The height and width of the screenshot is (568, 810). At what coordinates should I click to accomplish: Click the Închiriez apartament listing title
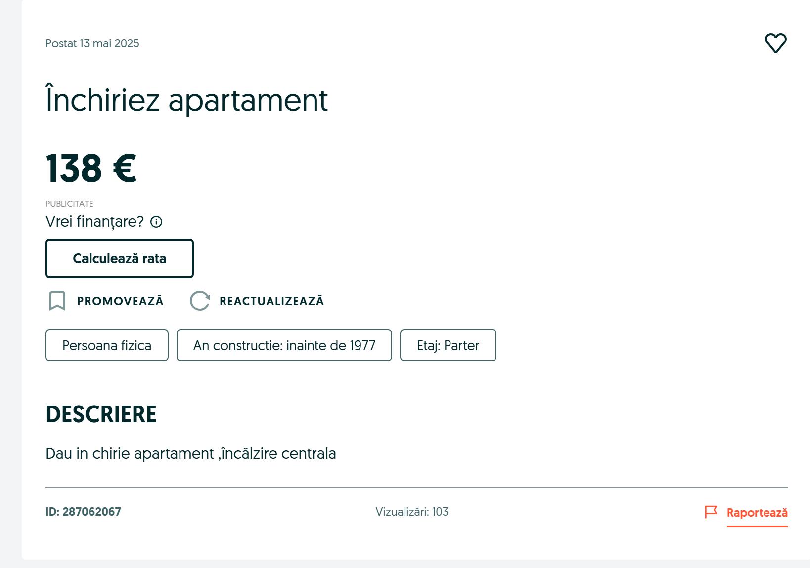(x=186, y=100)
